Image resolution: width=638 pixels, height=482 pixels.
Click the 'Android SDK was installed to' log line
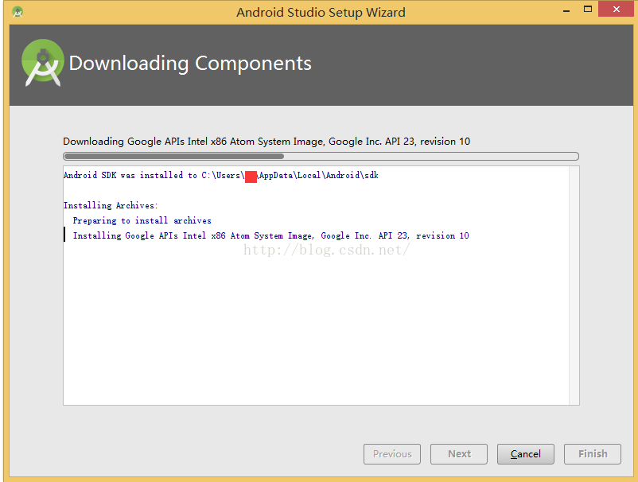(x=221, y=175)
